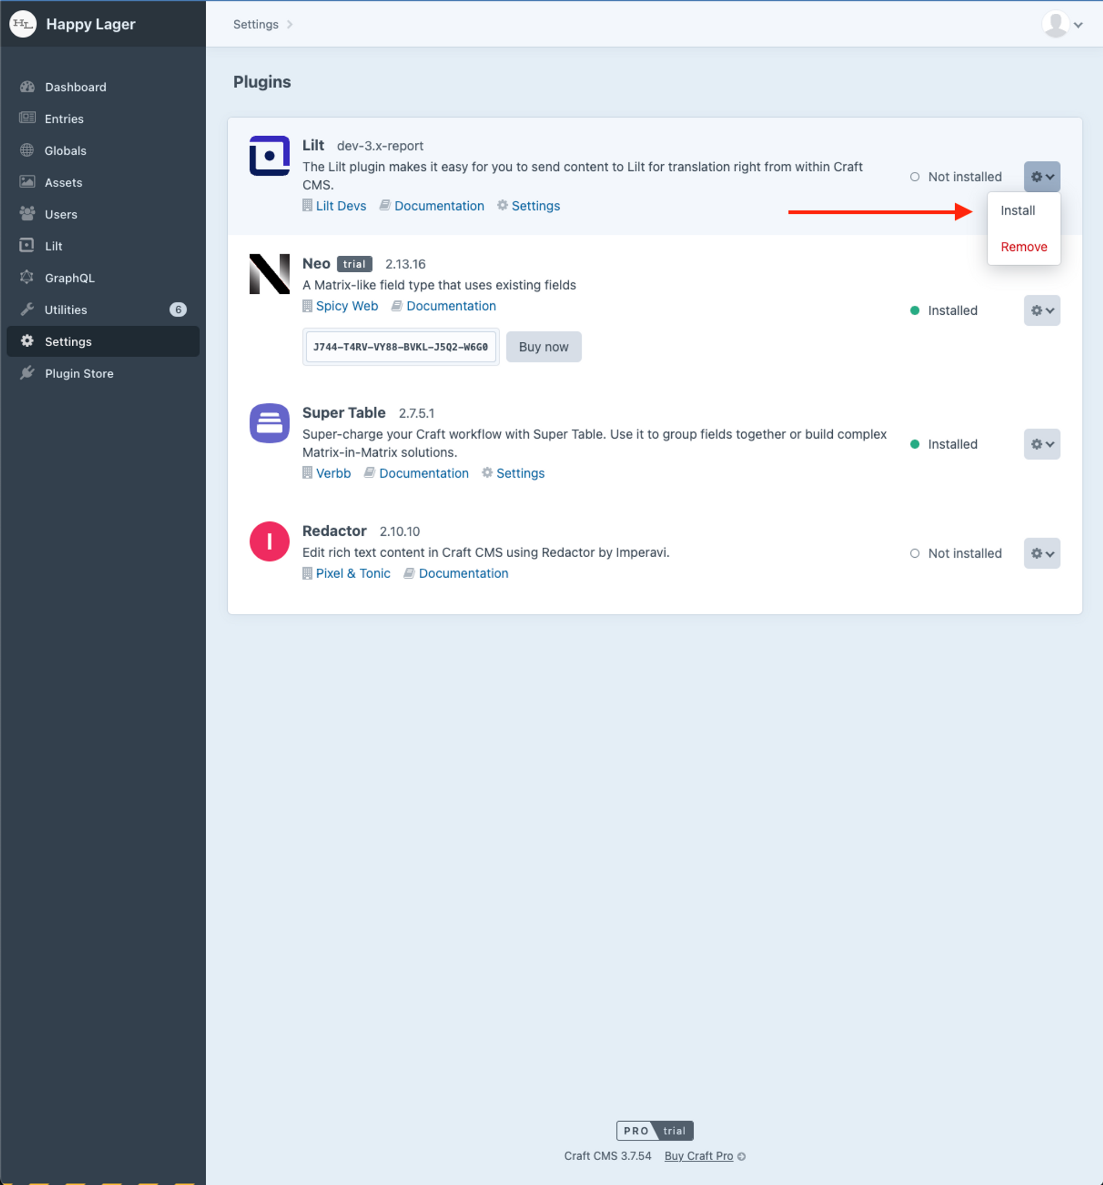Select Remove in the Lilt dropdown menu
Viewport: 1103px width, 1185px height.
tap(1023, 247)
